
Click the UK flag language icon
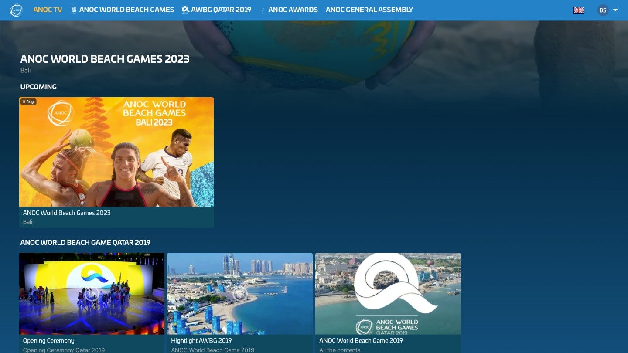click(579, 10)
